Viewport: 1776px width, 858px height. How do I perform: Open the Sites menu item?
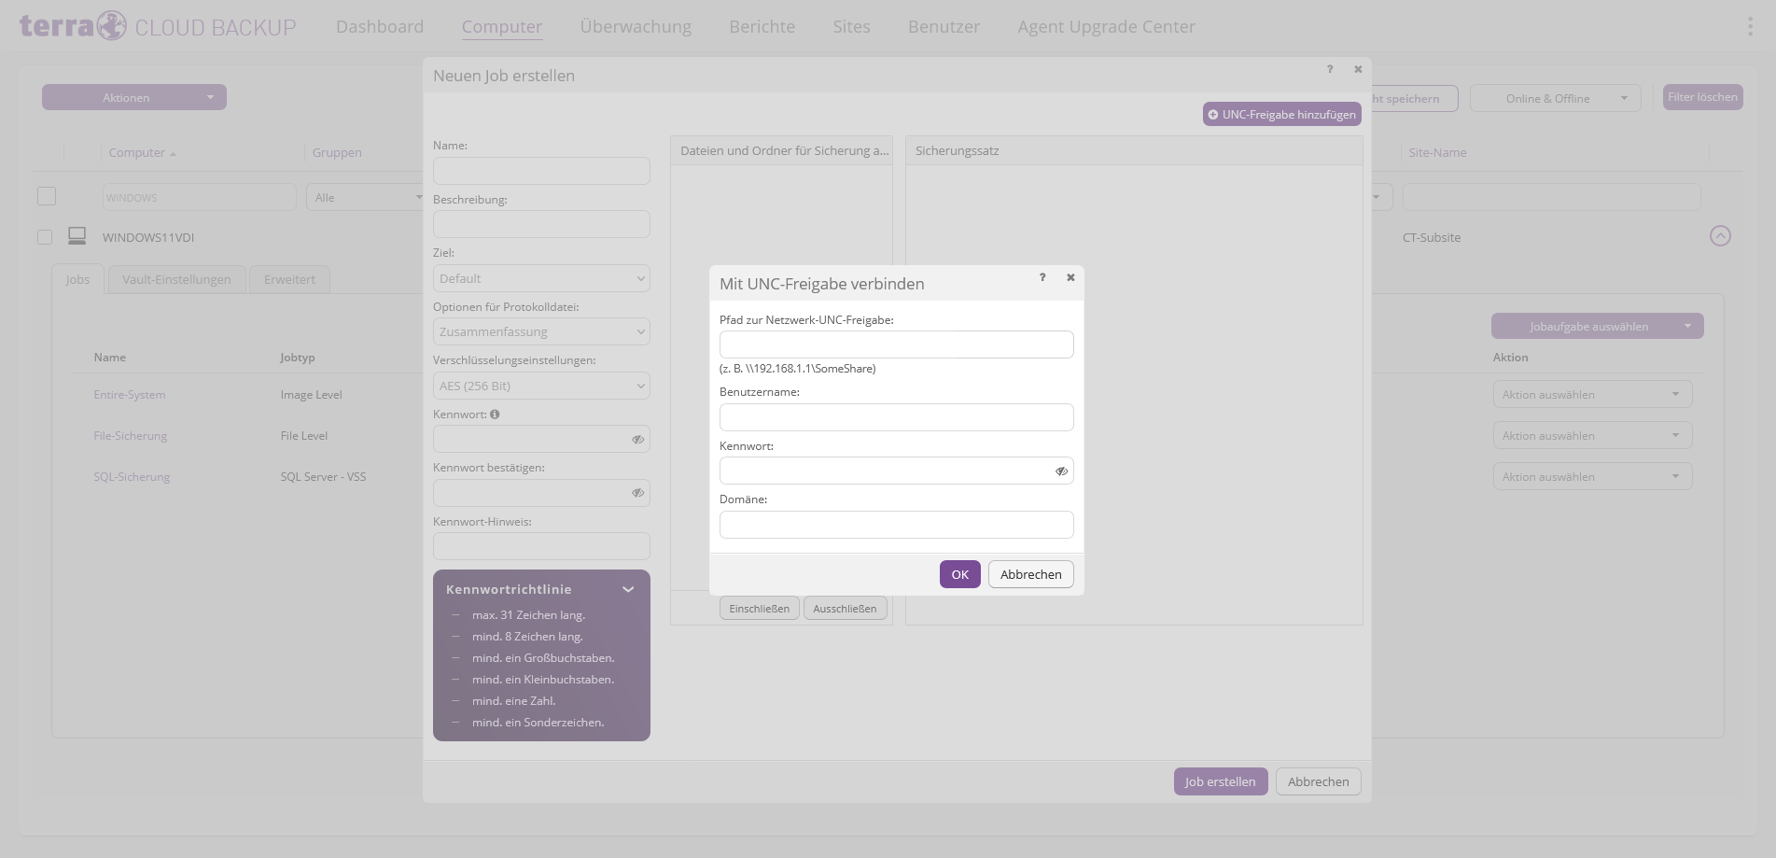tap(852, 27)
